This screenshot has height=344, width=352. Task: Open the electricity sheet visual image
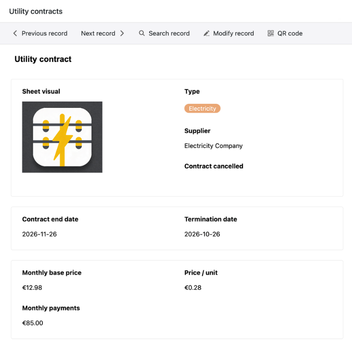pos(62,137)
